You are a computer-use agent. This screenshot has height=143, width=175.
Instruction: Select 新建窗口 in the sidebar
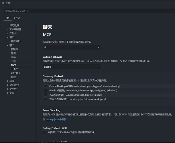click(16, 41)
